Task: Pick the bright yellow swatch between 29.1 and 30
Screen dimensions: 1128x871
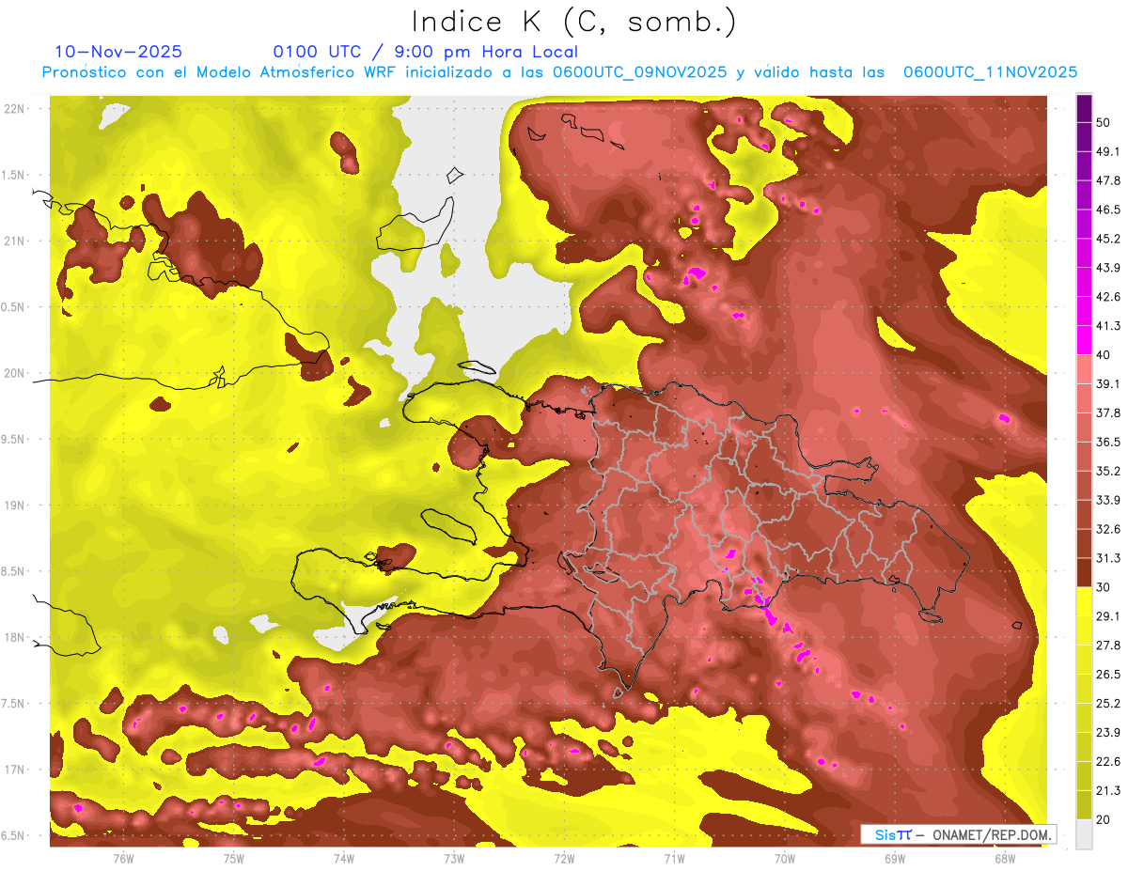Action: point(1084,602)
